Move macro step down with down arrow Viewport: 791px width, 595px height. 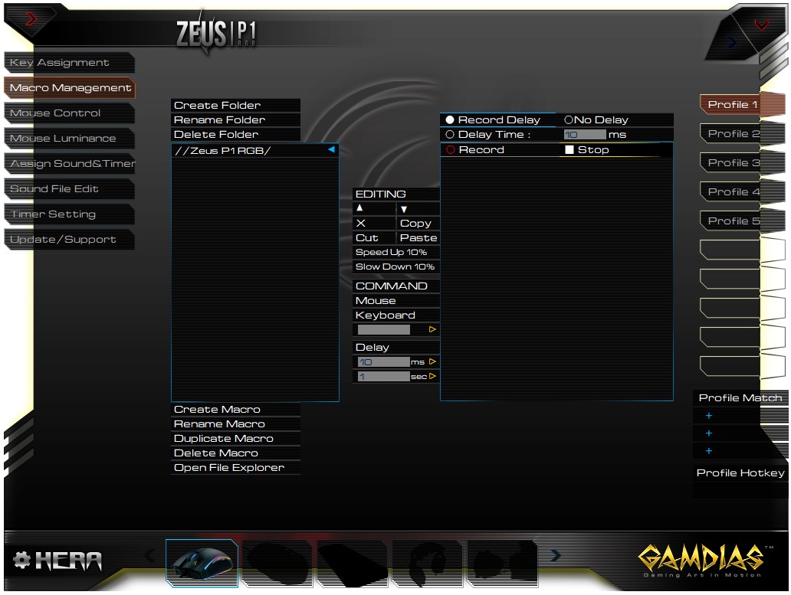[404, 208]
